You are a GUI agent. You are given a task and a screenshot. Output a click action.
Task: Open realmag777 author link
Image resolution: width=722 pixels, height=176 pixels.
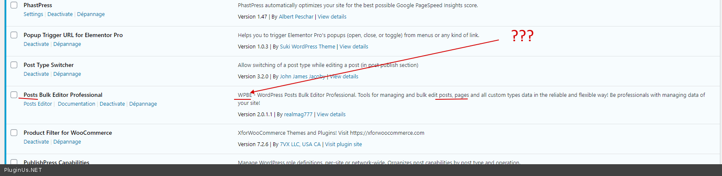click(298, 115)
